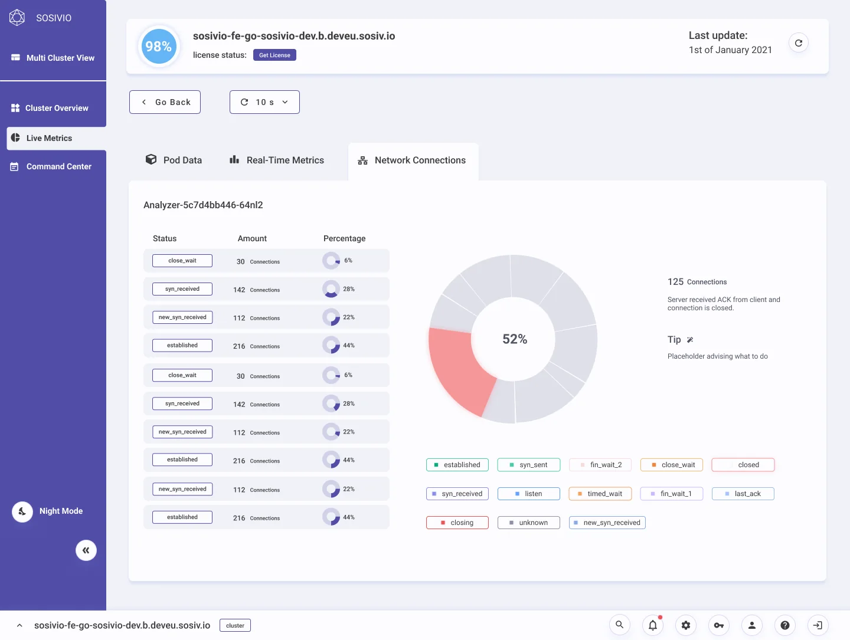Click the Command Center calendar icon
The image size is (850, 640).
[x=15, y=167]
